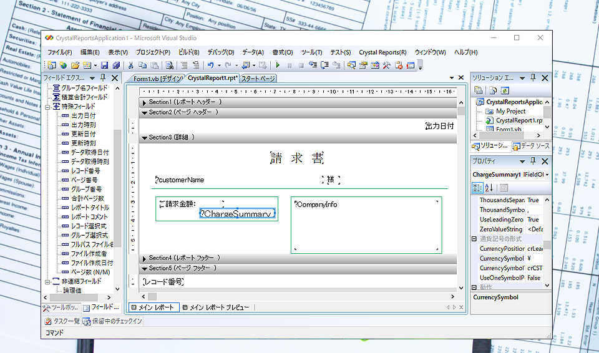
Task: Click the CurrencySymbol property value ¥
Action: (x=535, y=259)
